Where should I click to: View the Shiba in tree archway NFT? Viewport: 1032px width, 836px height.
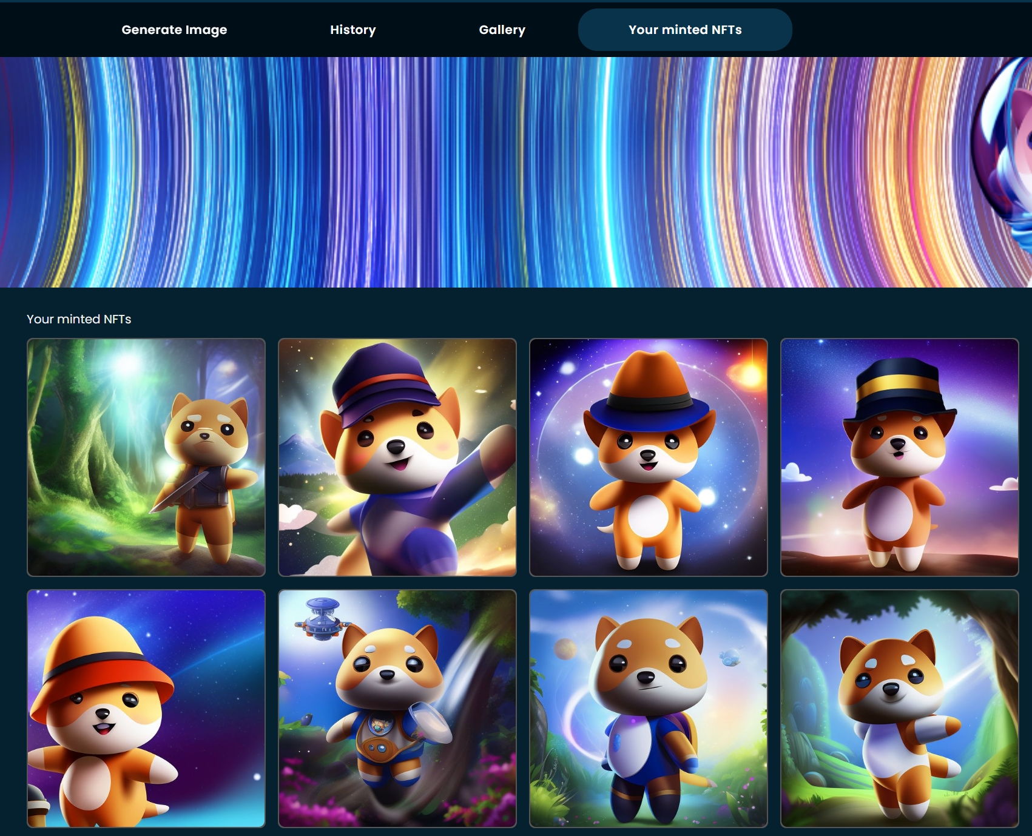[x=899, y=708]
